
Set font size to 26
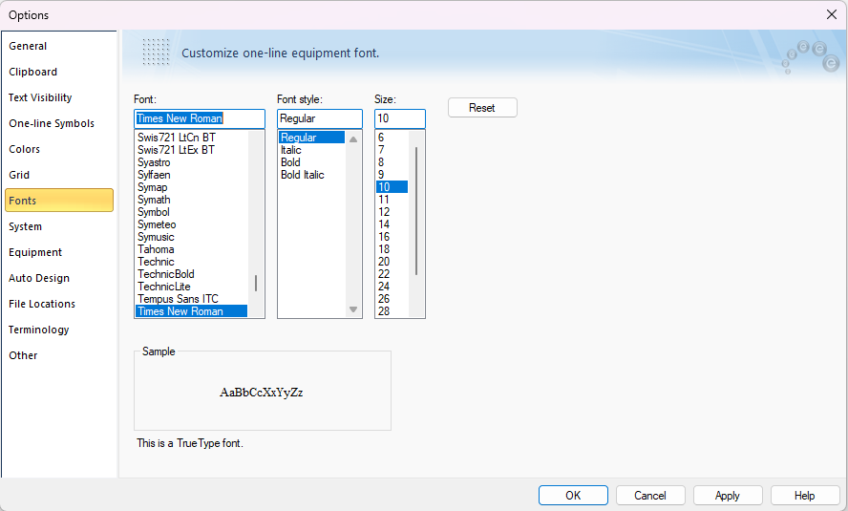pos(392,299)
